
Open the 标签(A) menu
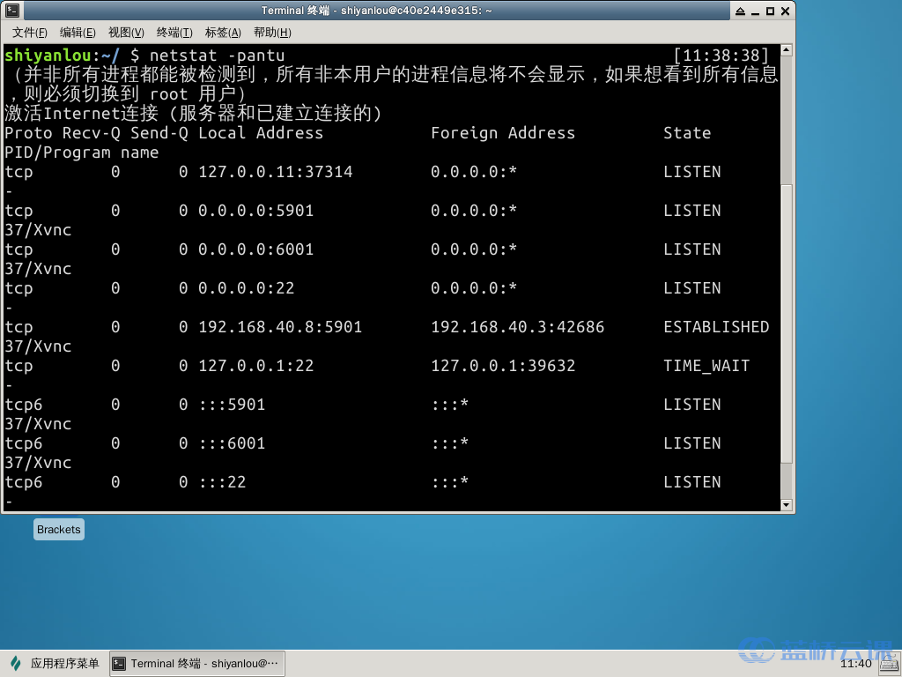coord(223,33)
